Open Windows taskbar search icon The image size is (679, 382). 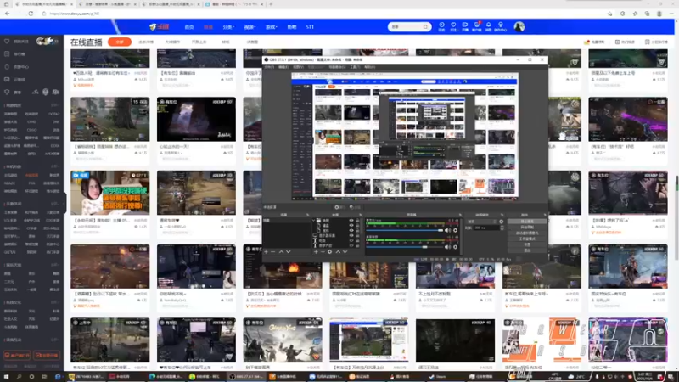click(x=19, y=377)
